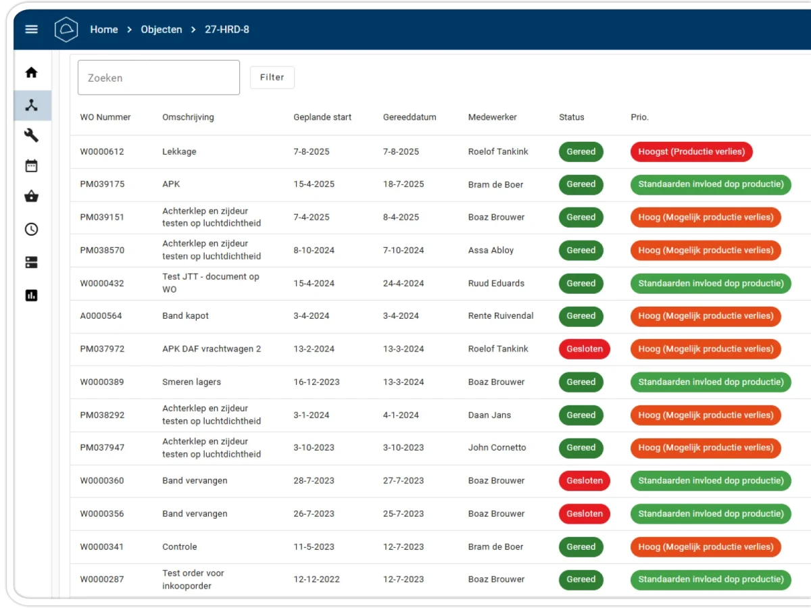This screenshot has height=608, width=811.
Task: Click ready date 18-7-2025
Action: pos(403,184)
